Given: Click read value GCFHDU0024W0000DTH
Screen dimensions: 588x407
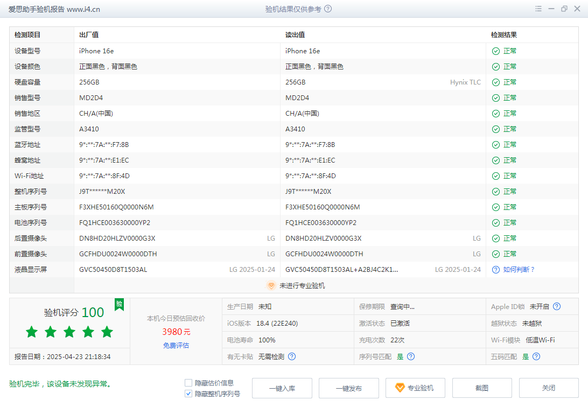Looking at the screenshot, I should coord(324,254).
